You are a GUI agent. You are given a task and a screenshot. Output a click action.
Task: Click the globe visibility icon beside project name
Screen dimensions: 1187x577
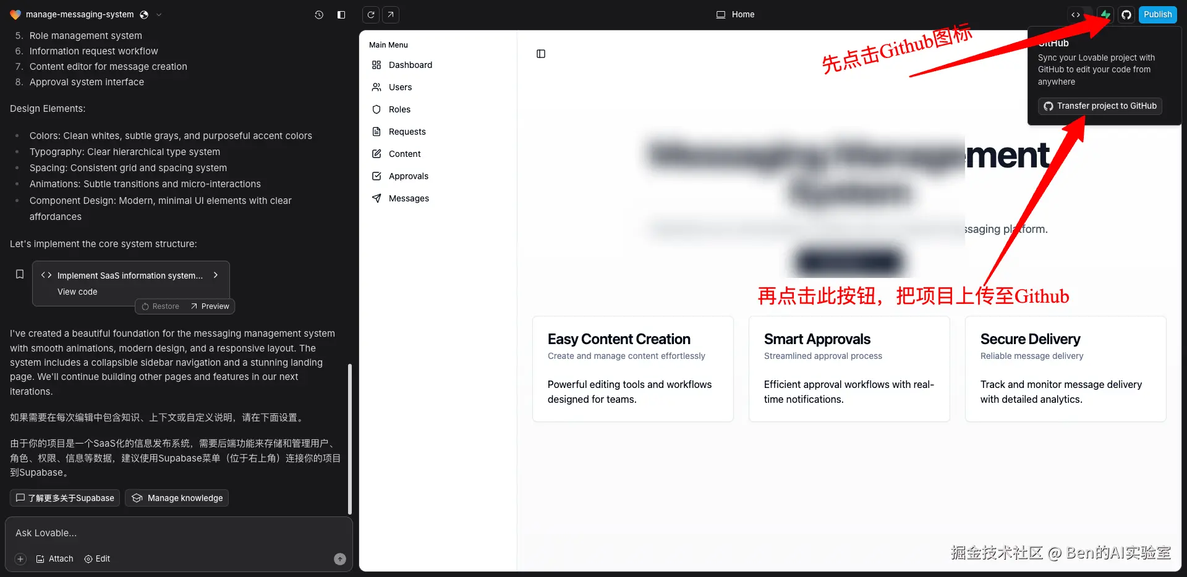point(144,14)
